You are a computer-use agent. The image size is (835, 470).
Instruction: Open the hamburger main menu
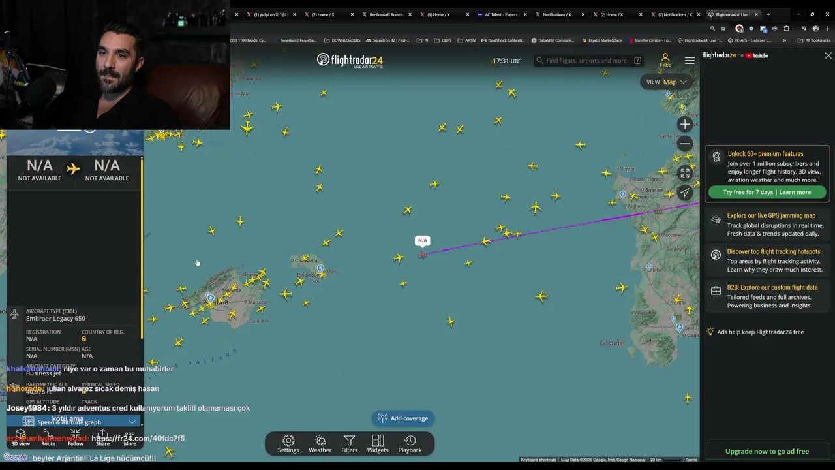(690, 61)
